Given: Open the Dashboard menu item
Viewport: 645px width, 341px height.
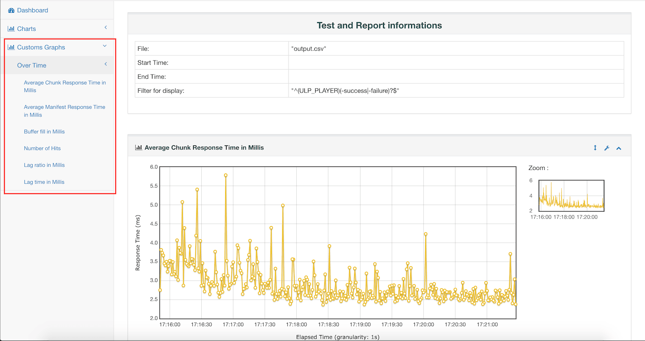Looking at the screenshot, I should [x=32, y=10].
